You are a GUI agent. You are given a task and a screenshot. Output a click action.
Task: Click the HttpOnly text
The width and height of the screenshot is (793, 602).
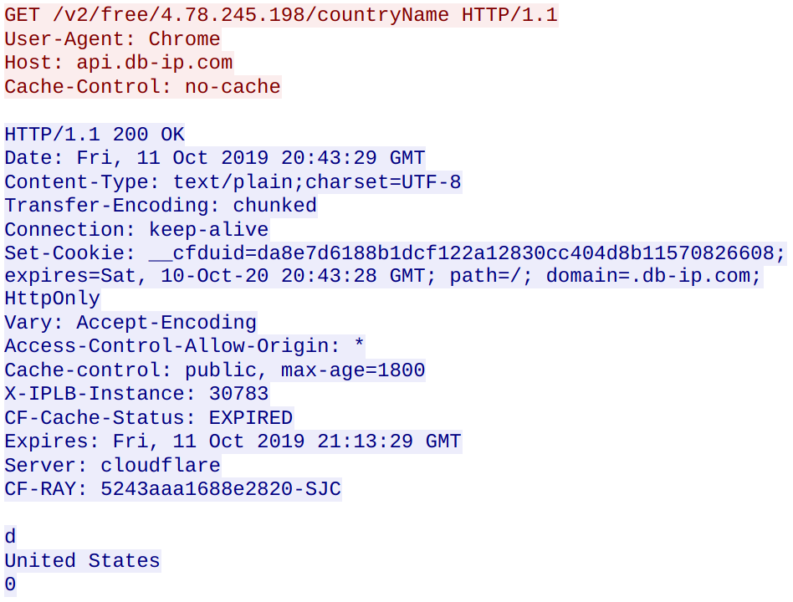coord(52,298)
